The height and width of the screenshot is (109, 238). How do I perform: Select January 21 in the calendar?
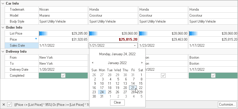(133, 88)
